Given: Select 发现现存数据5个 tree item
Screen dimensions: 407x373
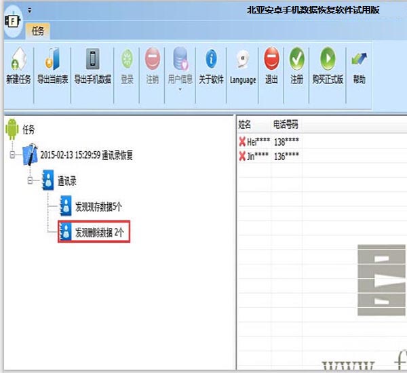Looking at the screenshot, I should tap(98, 207).
